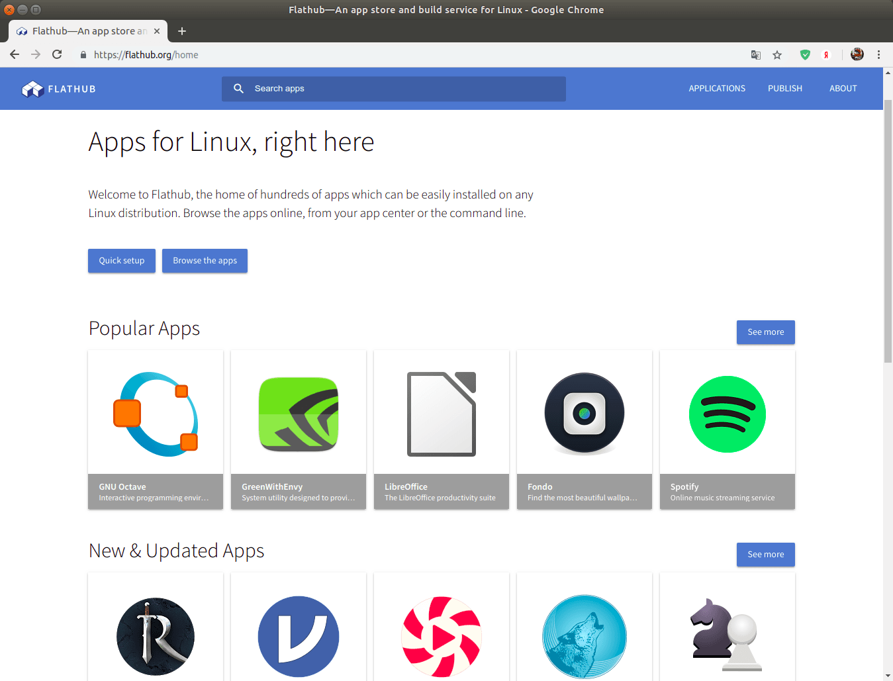Open the howling wolf app icon
The width and height of the screenshot is (893, 681).
click(585, 637)
